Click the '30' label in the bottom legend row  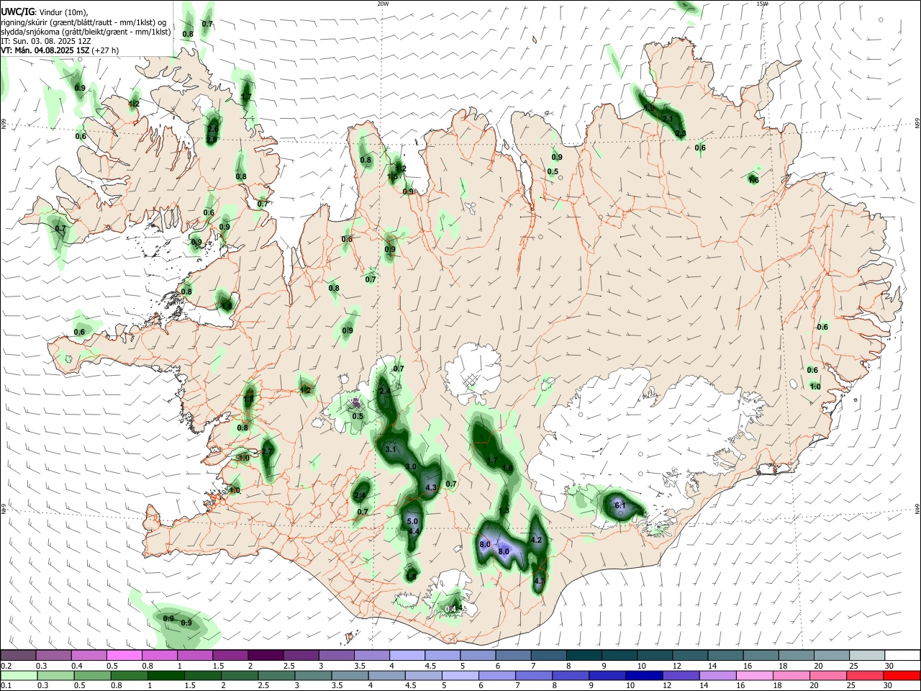tap(889, 686)
